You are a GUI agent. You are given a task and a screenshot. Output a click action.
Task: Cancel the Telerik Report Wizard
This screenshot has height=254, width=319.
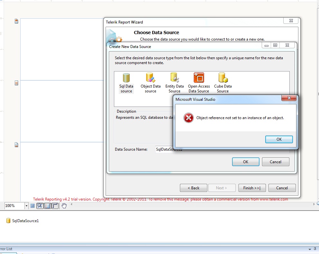[x=282, y=188]
